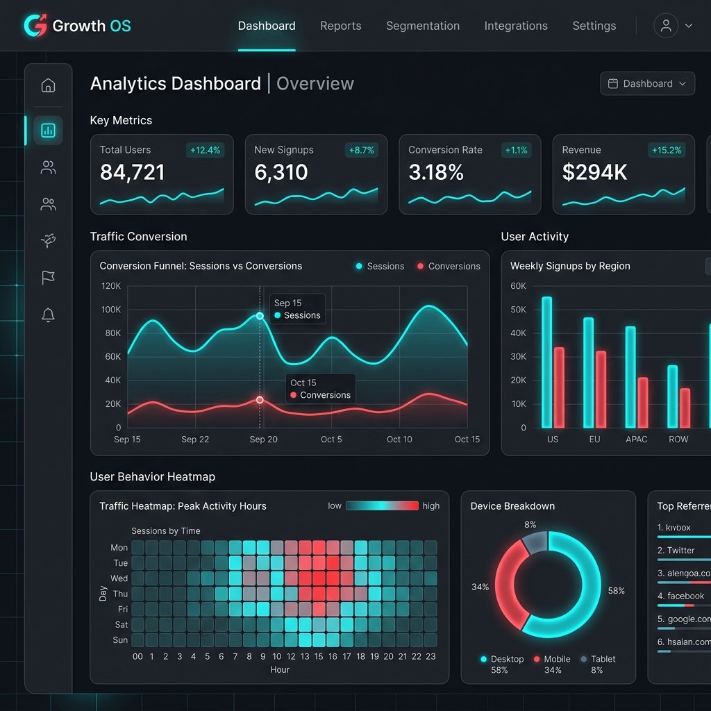This screenshot has width=711, height=711.
Task: Click the EU red conversions bar
Action: pos(601,390)
